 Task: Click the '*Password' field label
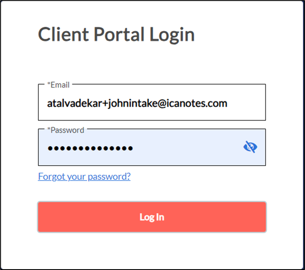coord(66,130)
